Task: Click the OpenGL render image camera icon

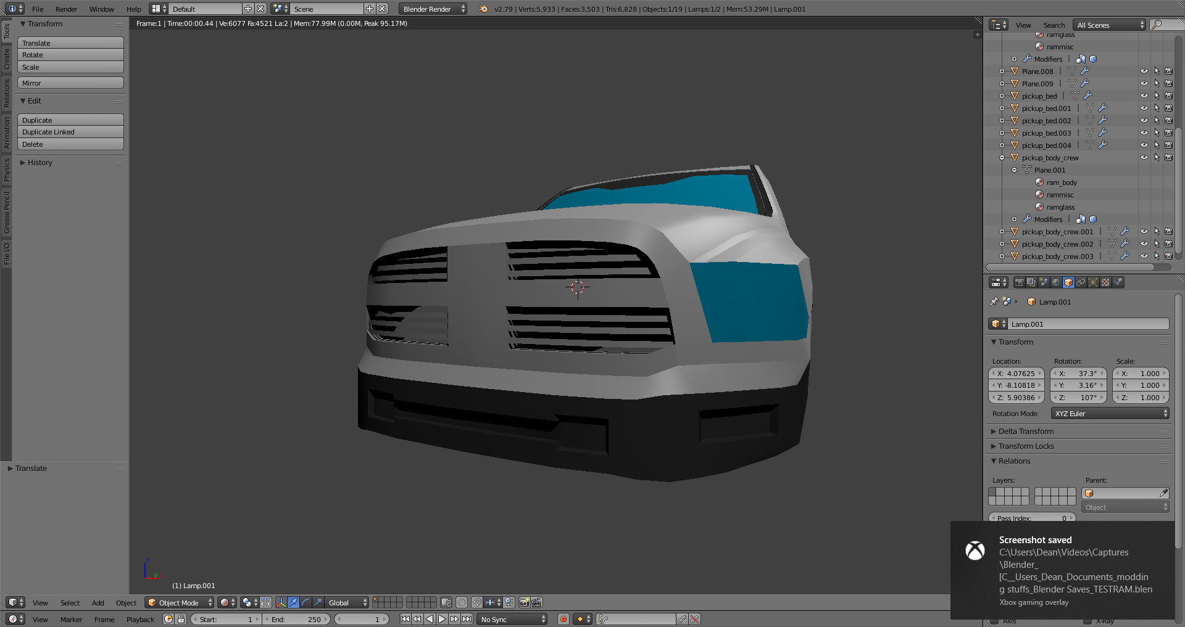Action: point(524,602)
